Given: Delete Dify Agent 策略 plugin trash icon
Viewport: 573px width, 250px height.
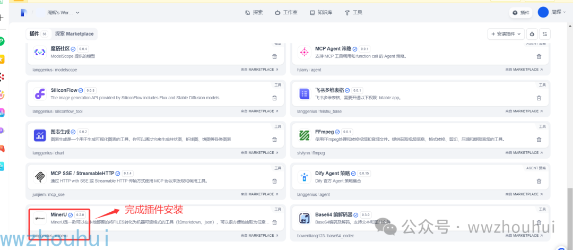Looking at the screenshot, I should (539, 181).
